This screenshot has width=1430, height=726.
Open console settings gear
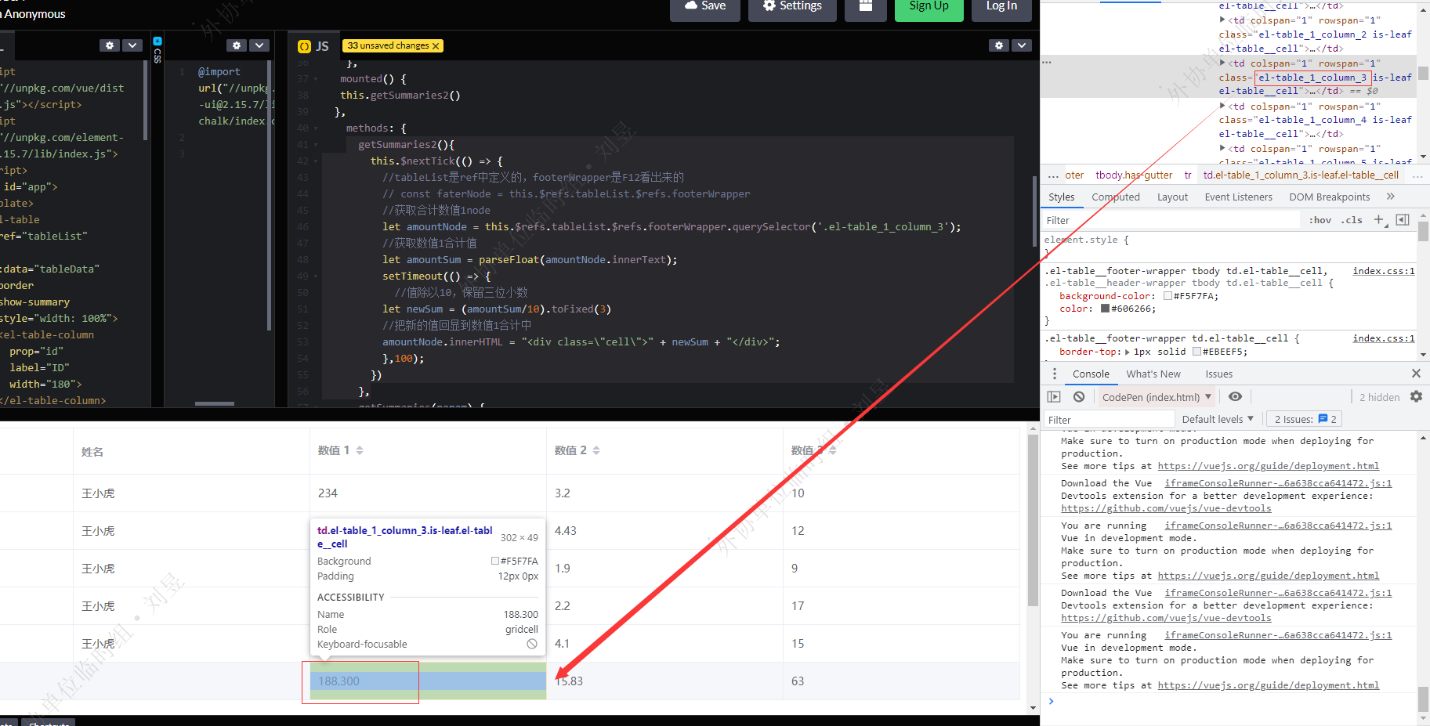coord(1416,396)
